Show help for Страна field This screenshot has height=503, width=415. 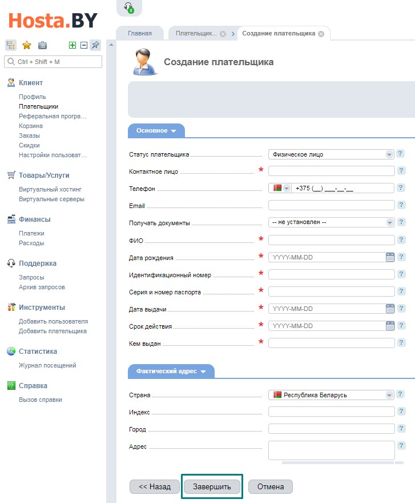[x=400, y=394]
